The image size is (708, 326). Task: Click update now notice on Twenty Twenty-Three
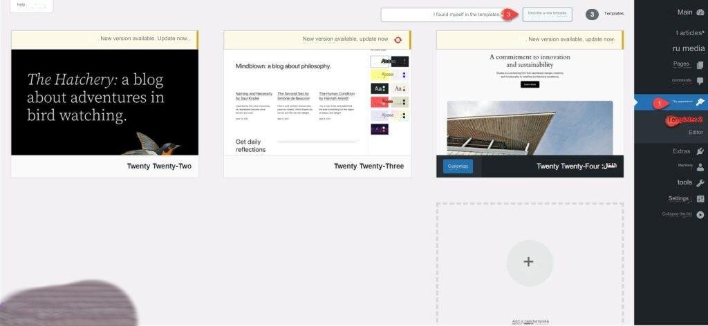coord(346,39)
